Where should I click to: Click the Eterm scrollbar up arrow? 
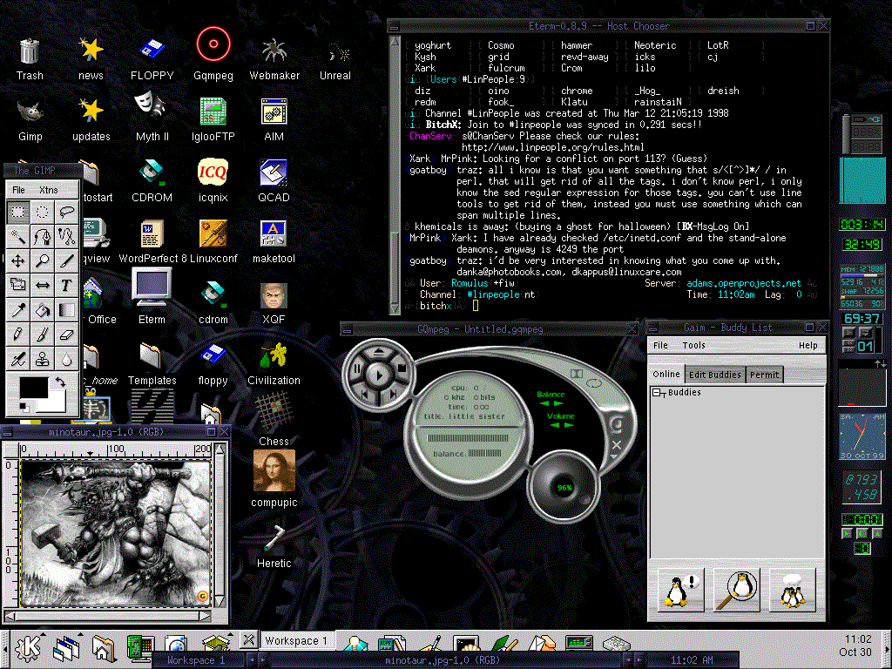coord(395,42)
